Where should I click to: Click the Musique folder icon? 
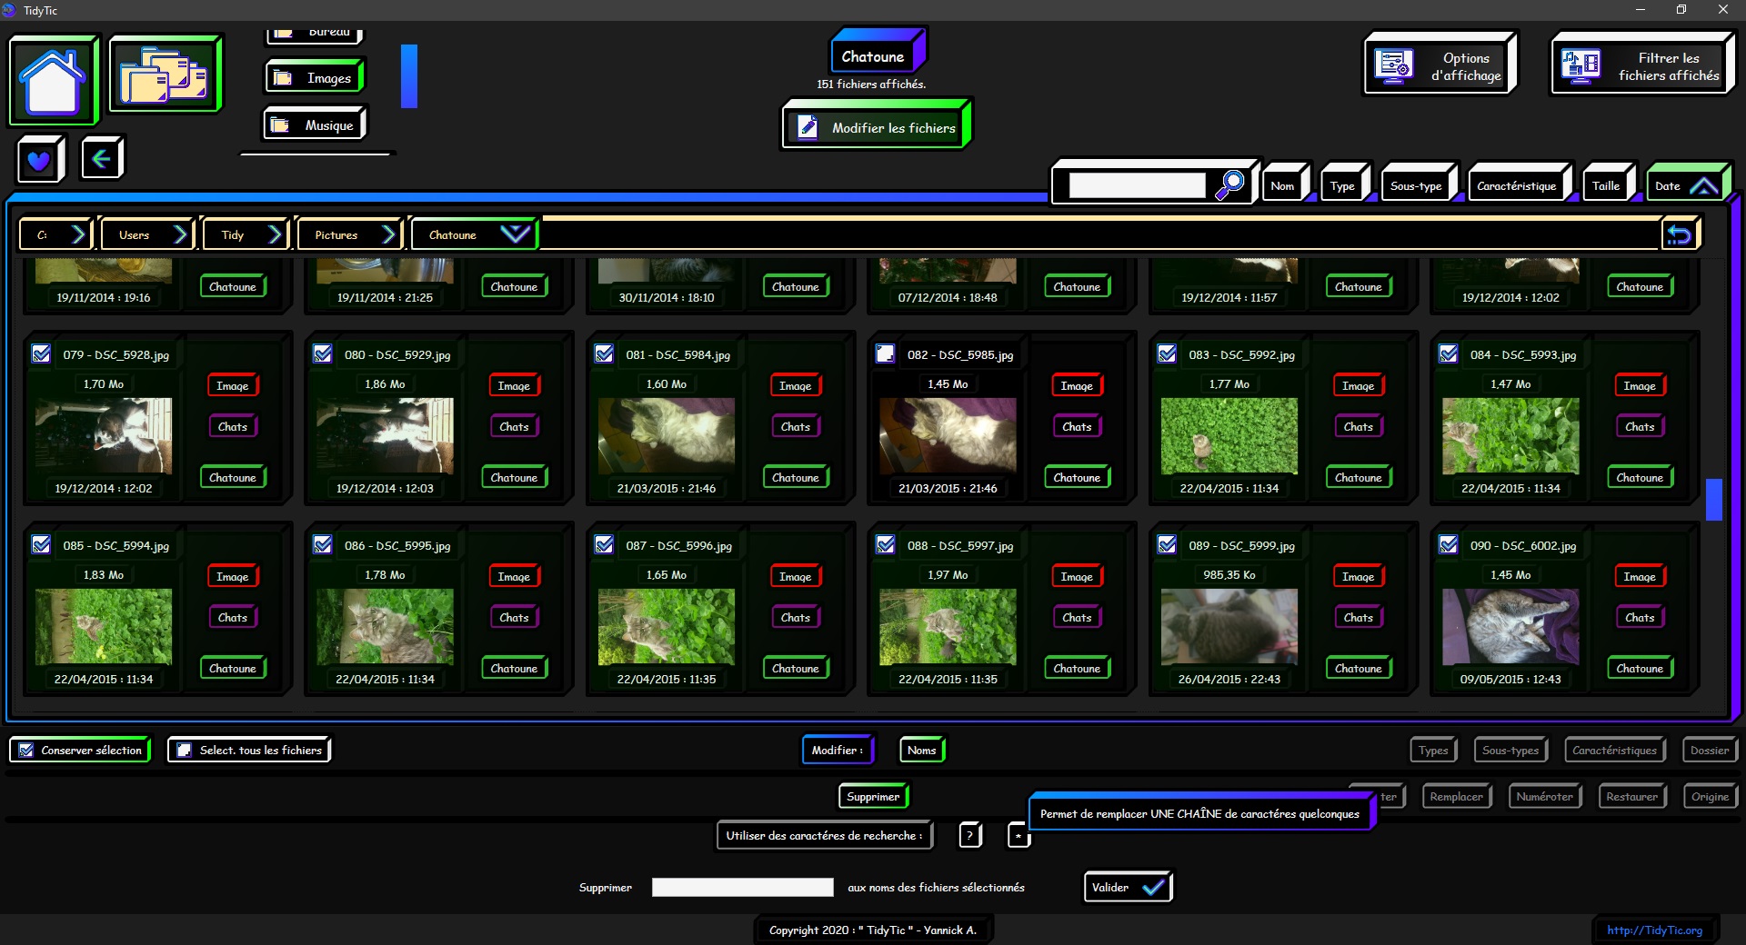280,125
